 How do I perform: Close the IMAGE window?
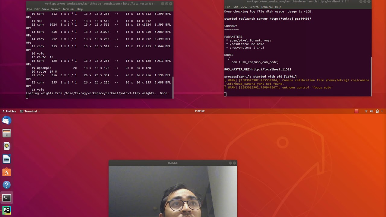pos(234,163)
